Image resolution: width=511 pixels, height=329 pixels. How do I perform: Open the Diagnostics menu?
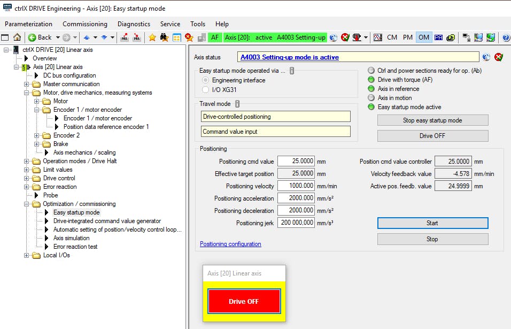[134, 24]
